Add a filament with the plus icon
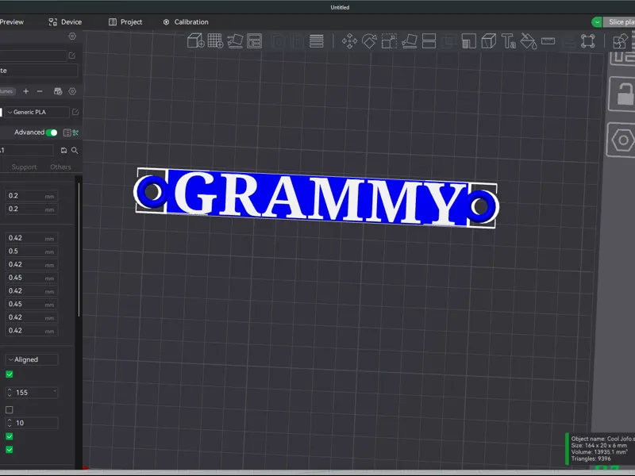This screenshot has width=635, height=476. point(26,91)
